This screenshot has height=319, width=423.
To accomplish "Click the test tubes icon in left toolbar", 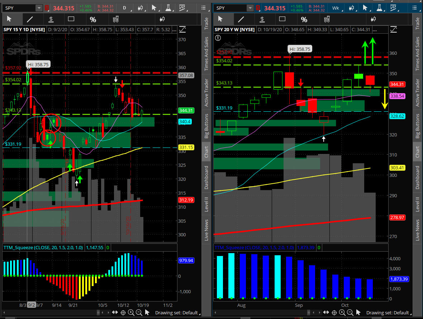I will [115, 19].
